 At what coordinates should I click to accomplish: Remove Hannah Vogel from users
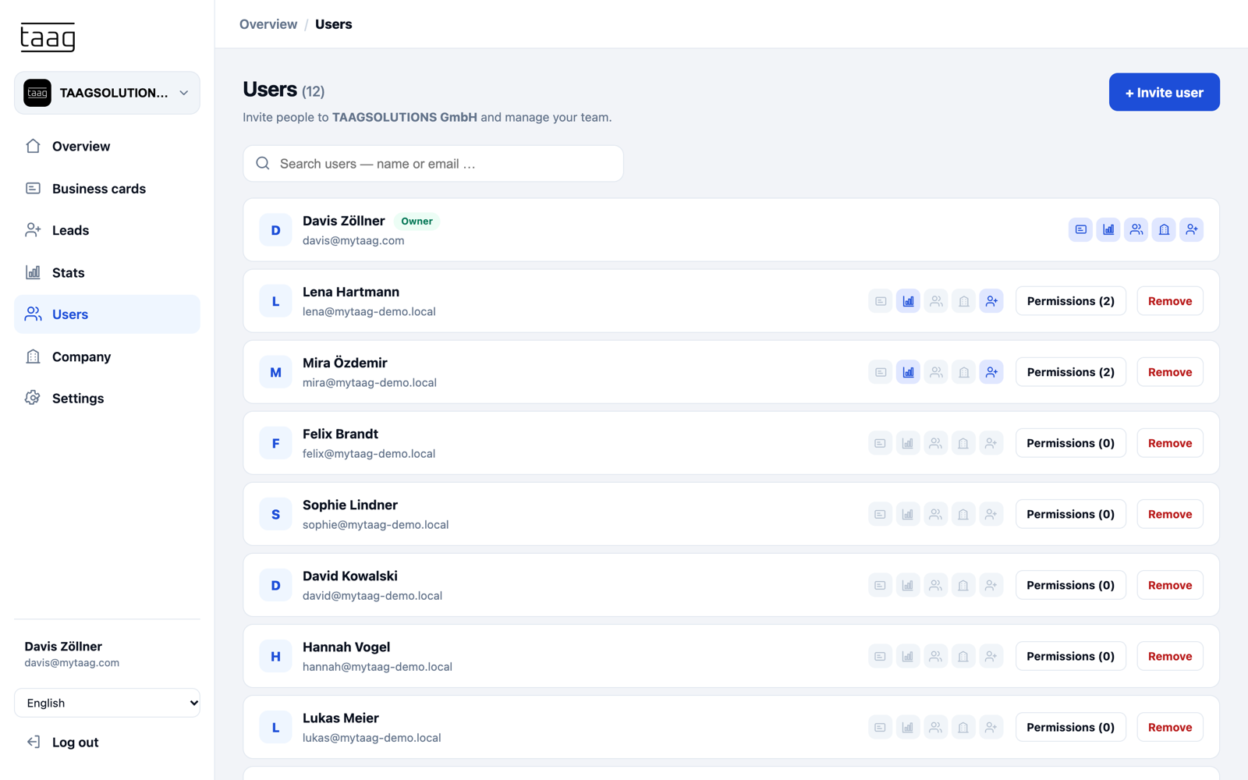[x=1170, y=656]
